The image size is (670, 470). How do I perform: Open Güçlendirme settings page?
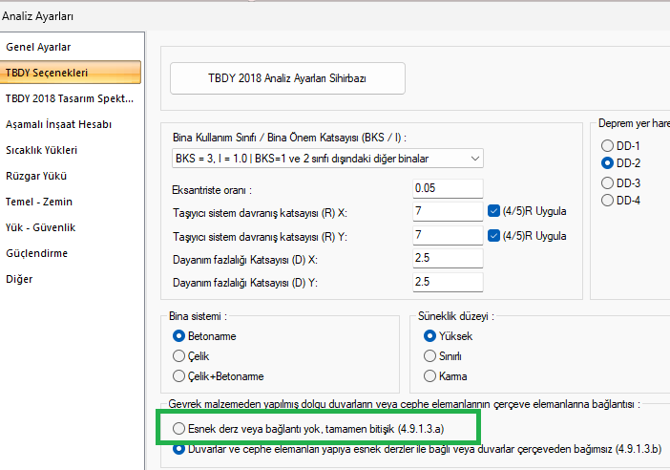pyautogui.click(x=36, y=253)
